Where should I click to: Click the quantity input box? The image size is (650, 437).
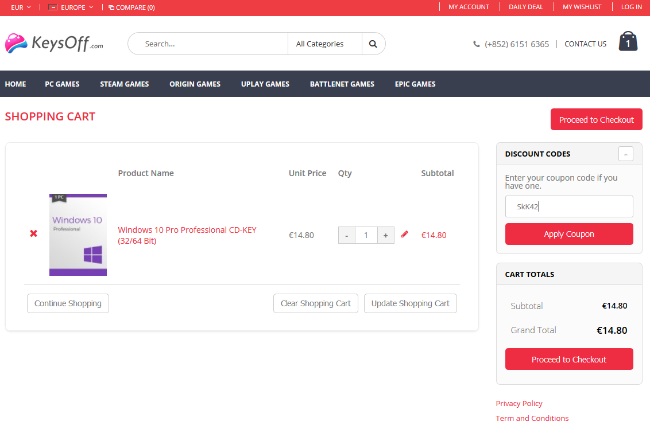[x=366, y=235]
